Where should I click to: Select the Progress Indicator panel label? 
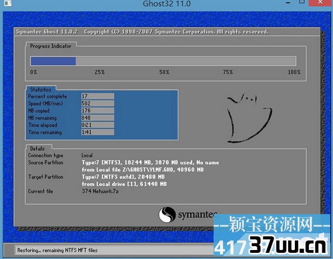pyautogui.click(x=51, y=46)
